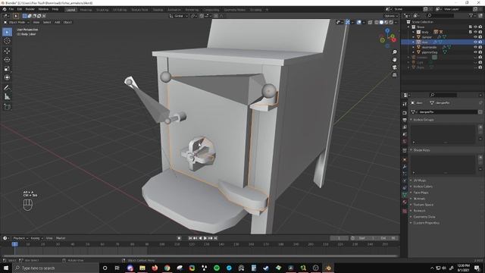The width and height of the screenshot is (485, 273).
Task: Open View Layer properties tab icon
Action: (405, 127)
